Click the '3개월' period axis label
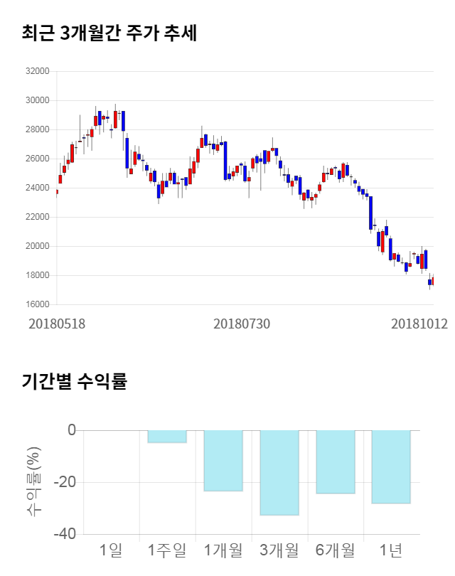Viewport: 455px width, 576px height. point(279,550)
